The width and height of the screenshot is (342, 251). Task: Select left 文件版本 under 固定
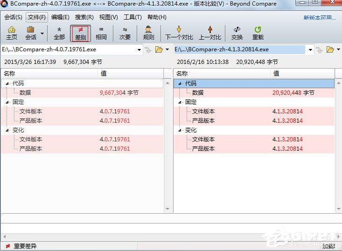[x=82, y=112]
